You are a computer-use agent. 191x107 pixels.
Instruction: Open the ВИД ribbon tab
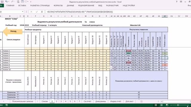[x=100, y=5]
